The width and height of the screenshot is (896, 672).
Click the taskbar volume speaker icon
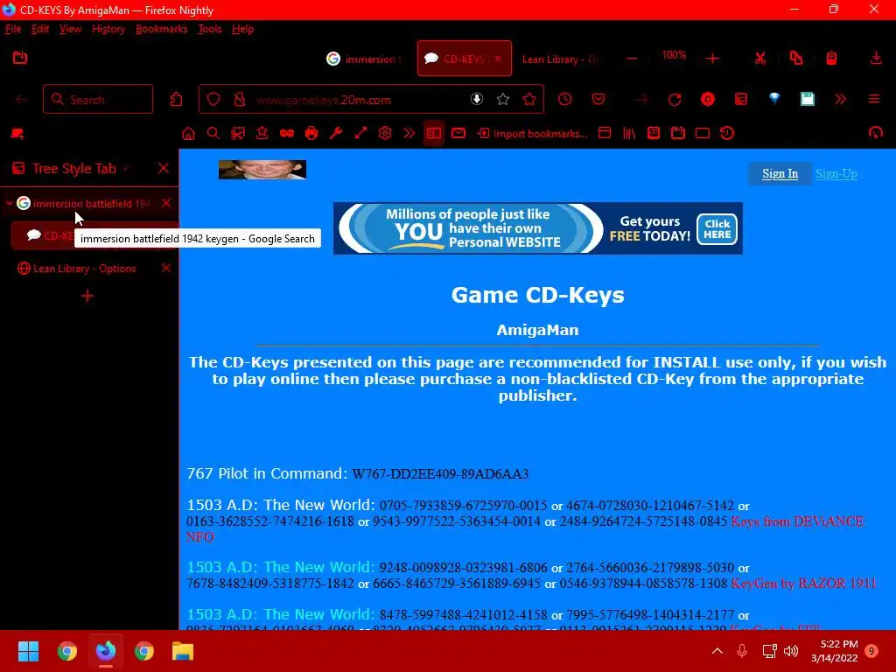click(x=791, y=651)
